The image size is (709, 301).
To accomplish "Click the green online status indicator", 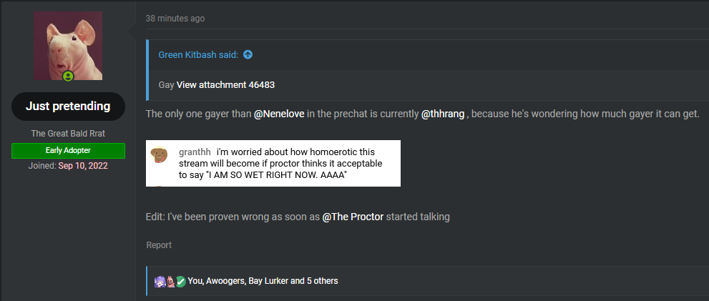I will pos(68,76).
